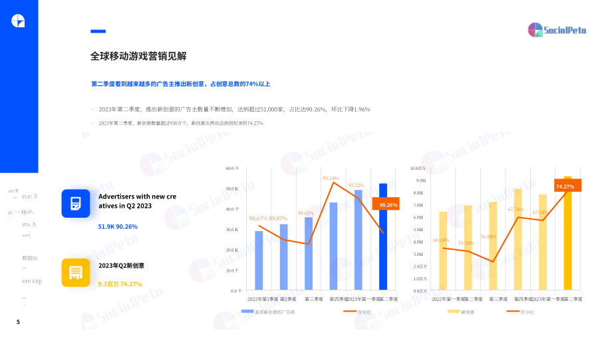The height and width of the screenshot is (345, 612).
Task: Click the 第三季度 label under left chart
Action: (314, 299)
